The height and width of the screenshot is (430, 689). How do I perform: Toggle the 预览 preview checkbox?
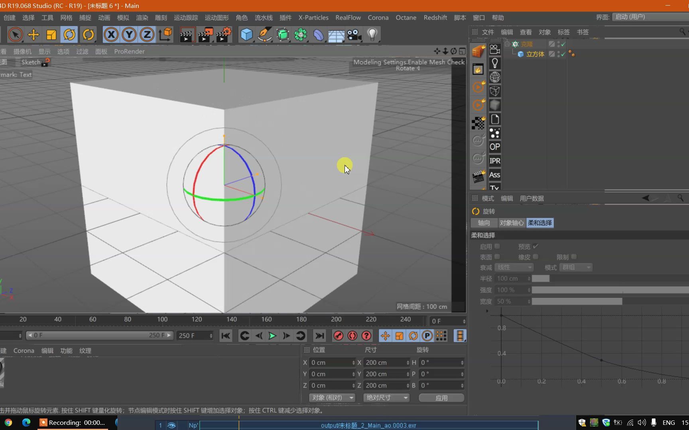click(x=535, y=246)
